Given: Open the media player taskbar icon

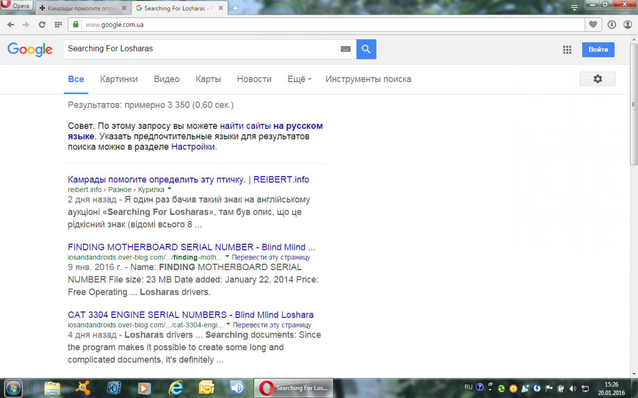Looking at the screenshot, I should click(143, 388).
